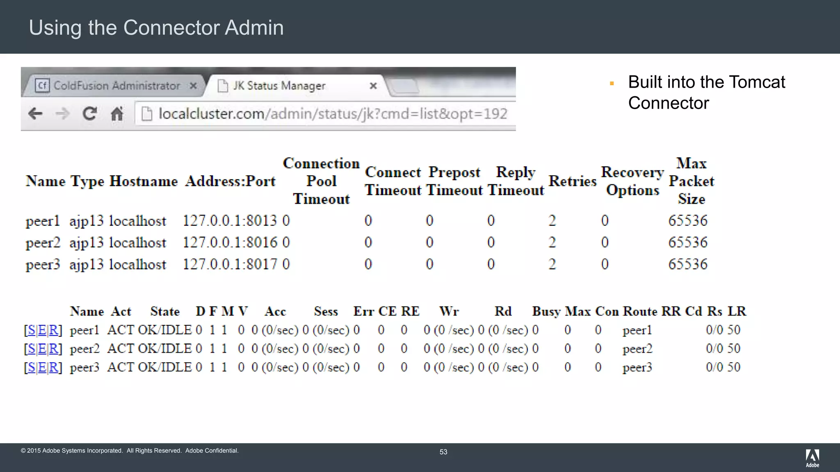
Task: Click the peer2 name in top table
Action: coord(43,243)
